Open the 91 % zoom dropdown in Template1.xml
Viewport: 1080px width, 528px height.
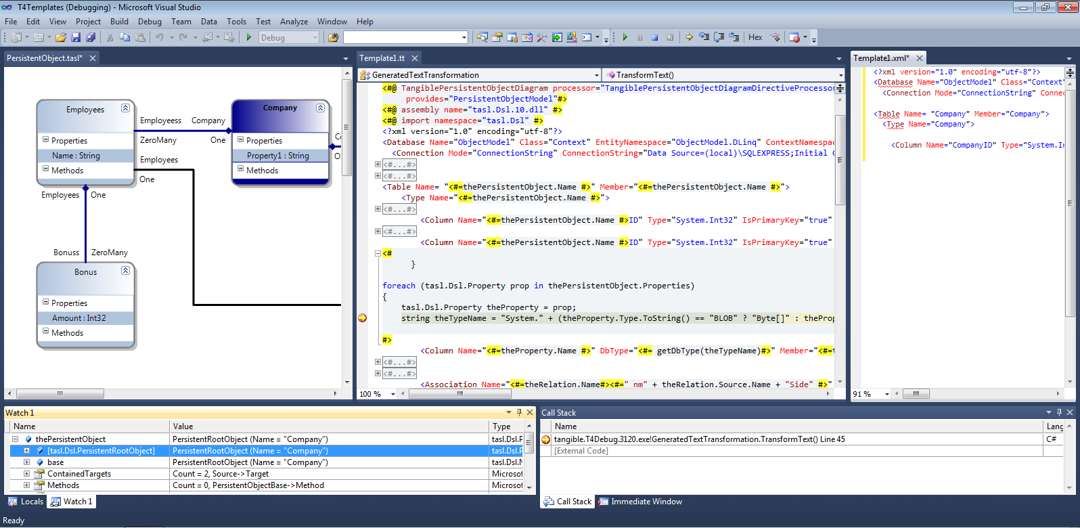[x=886, y=394]
